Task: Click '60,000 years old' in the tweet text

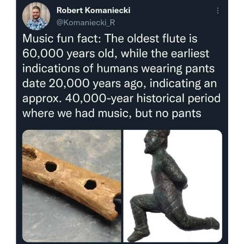Action: pos(69,54)
